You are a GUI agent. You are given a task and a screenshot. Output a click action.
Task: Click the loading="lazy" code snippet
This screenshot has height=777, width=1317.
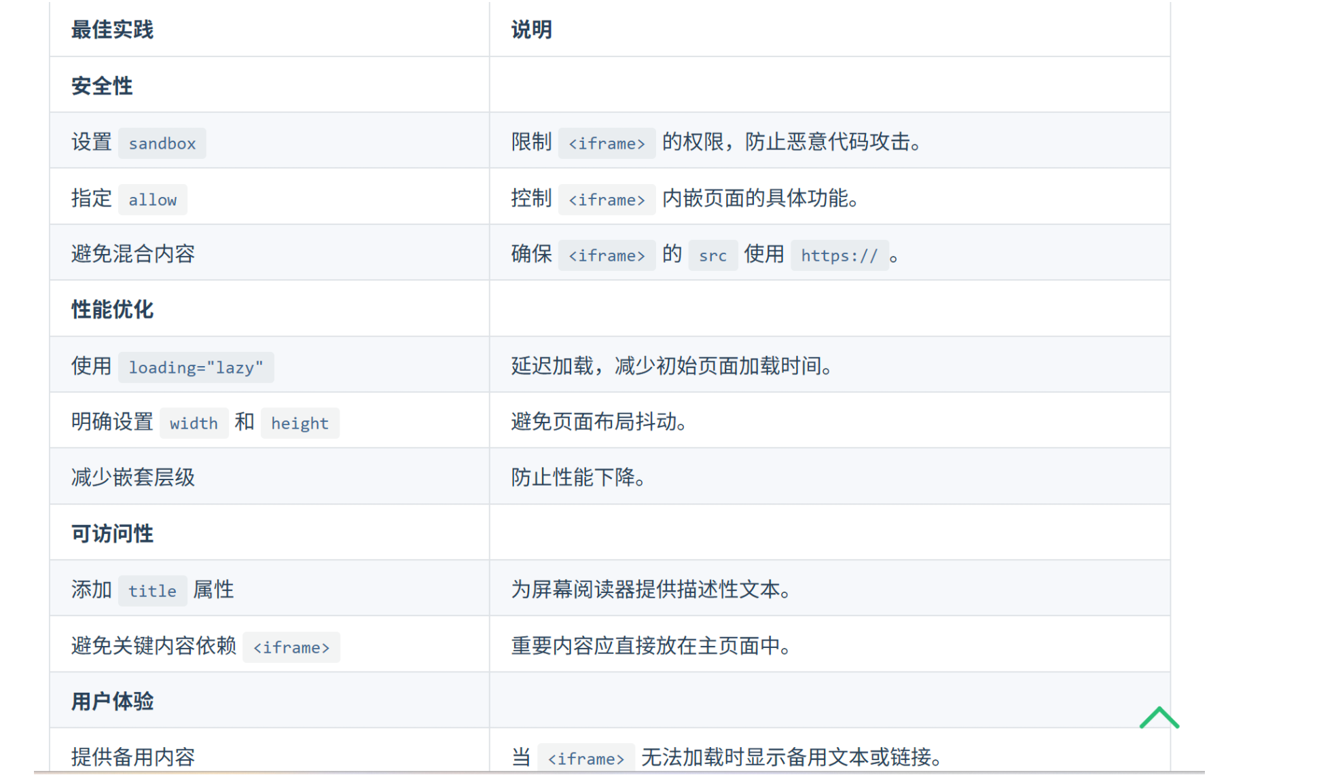196,367
